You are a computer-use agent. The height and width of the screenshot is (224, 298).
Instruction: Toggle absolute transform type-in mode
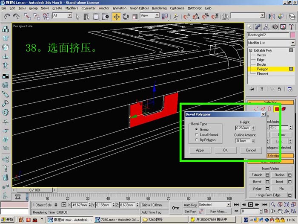(x=64, y=205)
